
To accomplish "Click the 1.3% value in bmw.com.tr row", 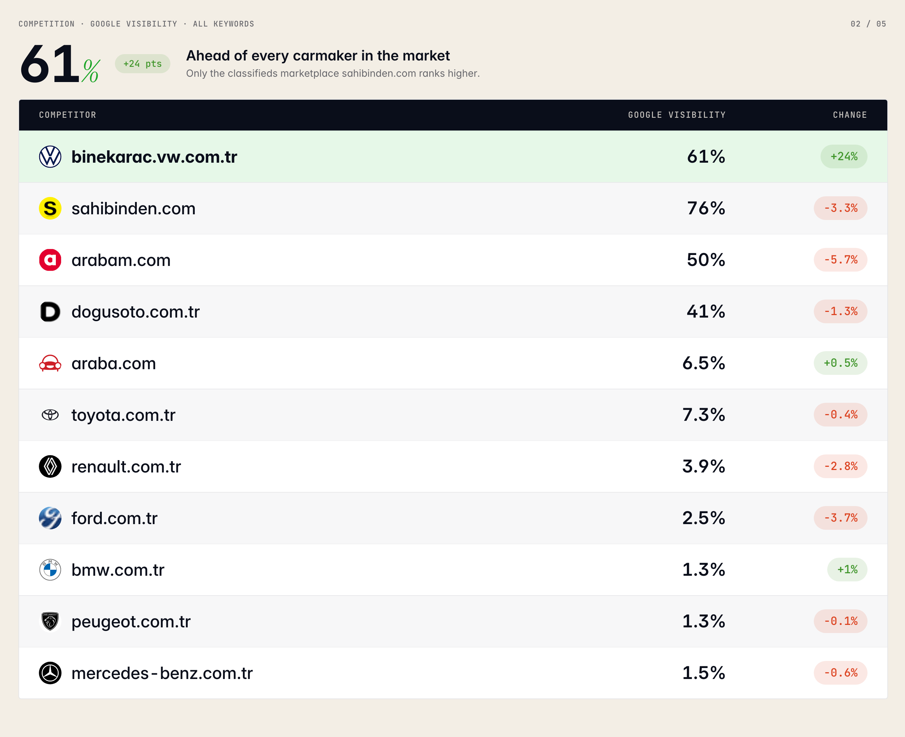I will pos(704,569).
